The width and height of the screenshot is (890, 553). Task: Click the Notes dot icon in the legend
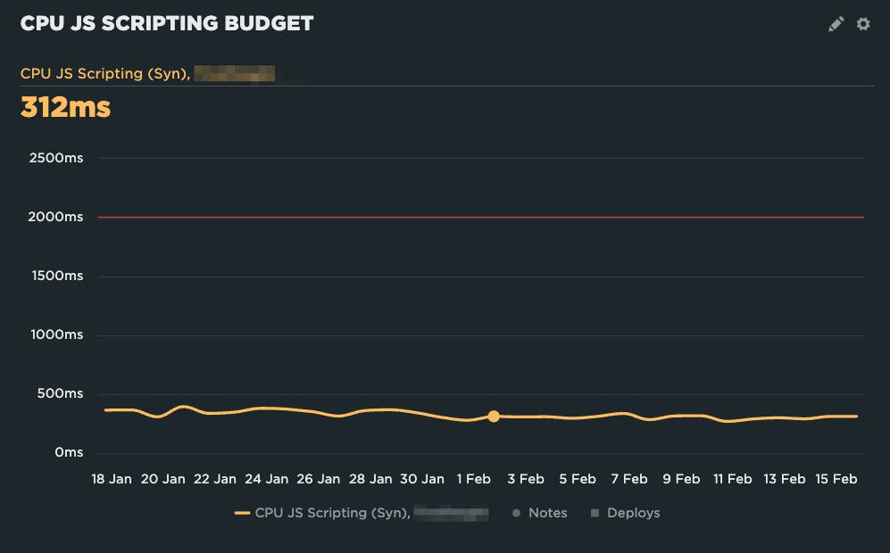click(516, 512)
